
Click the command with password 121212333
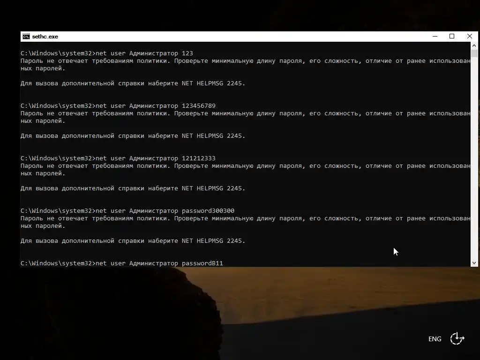(118, 158)
